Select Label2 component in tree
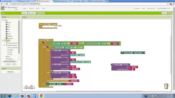Image resolution: width=175 pixels, height=98 pixels. click(10, 54)
